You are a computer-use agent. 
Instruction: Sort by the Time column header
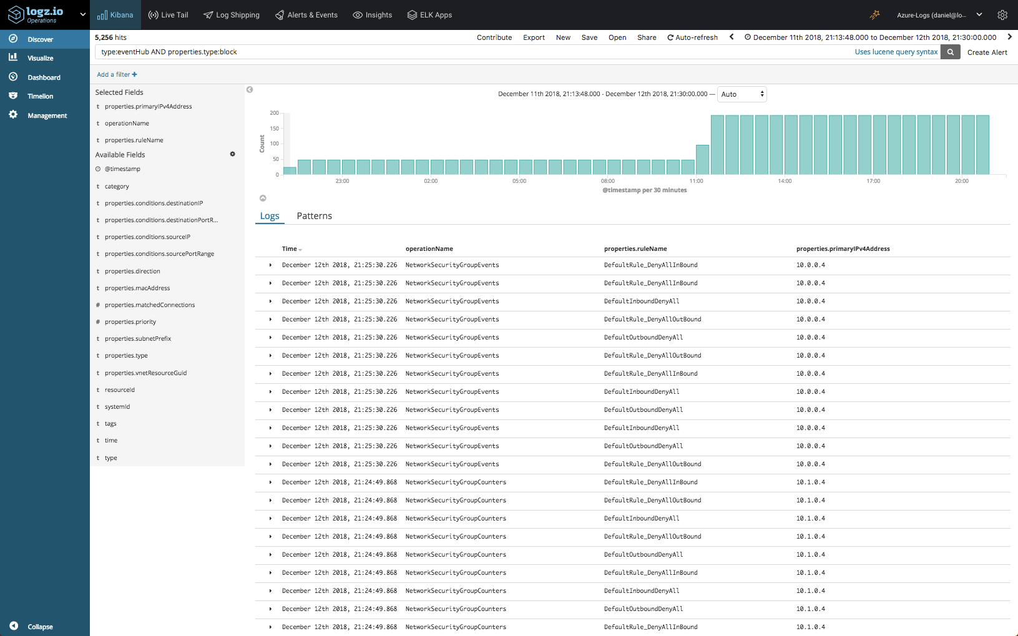click(291, 249)
